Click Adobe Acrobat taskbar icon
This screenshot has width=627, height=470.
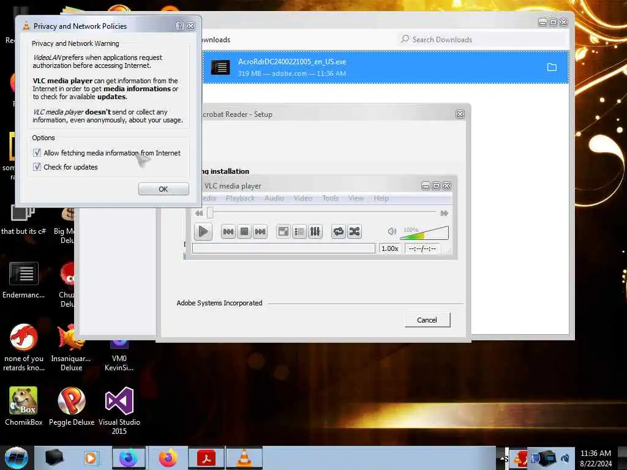tap(206, 458)
